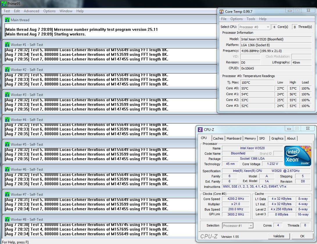Click Worker #8 Test 5 M155649 log line

tap(87, 234)
